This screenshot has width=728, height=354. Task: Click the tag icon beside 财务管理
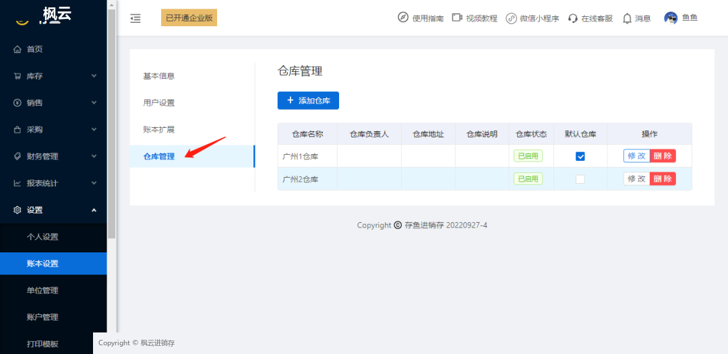tap(17, 156)
